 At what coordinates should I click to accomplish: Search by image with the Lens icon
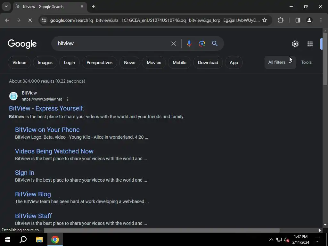(x=202, y=44)
